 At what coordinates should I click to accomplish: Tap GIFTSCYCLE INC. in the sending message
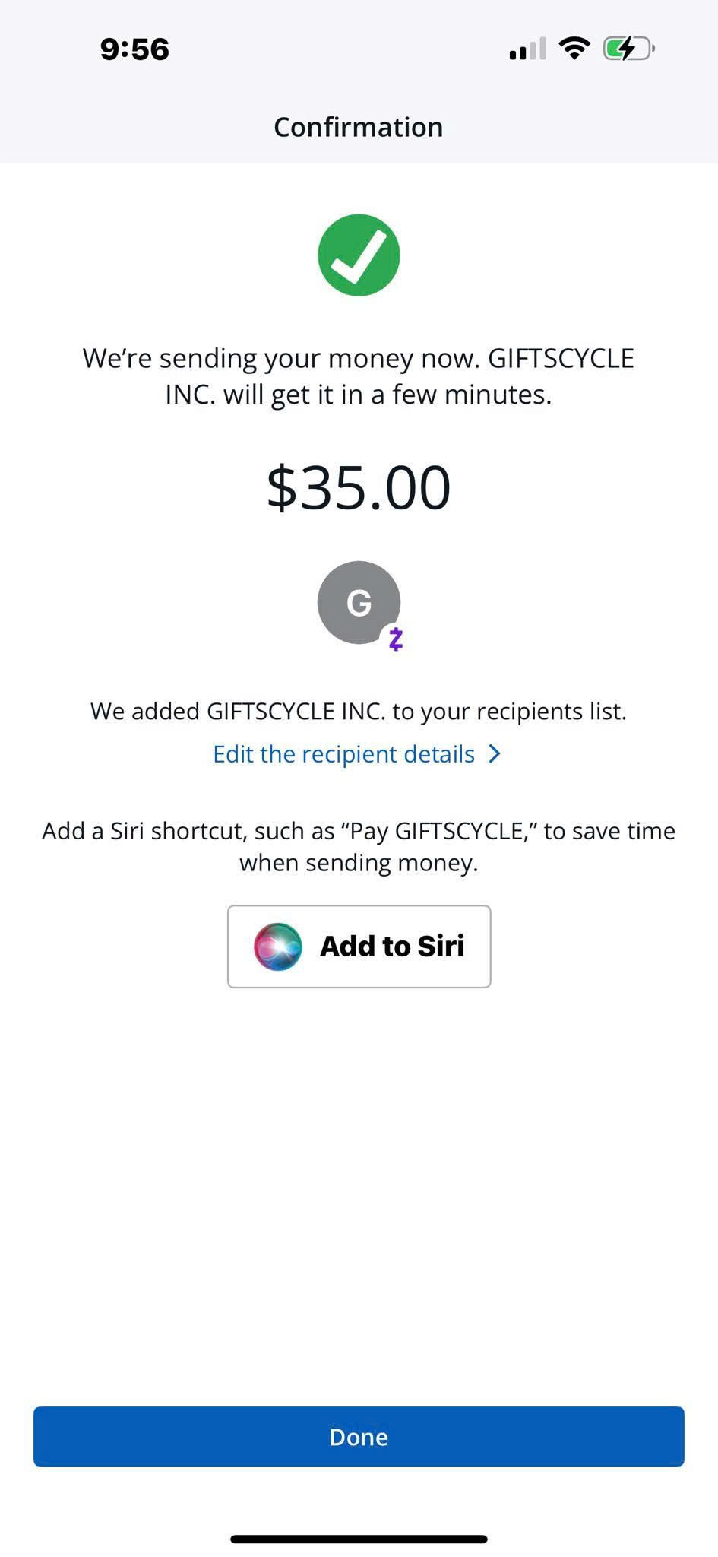(x=560, y=358)
